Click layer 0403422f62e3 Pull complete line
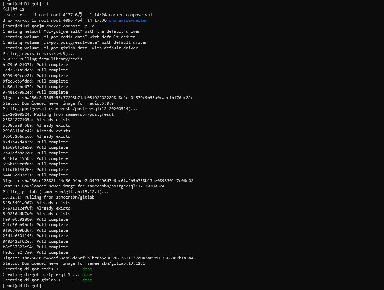Screen dimensions: 384x290 coord(35,241)
